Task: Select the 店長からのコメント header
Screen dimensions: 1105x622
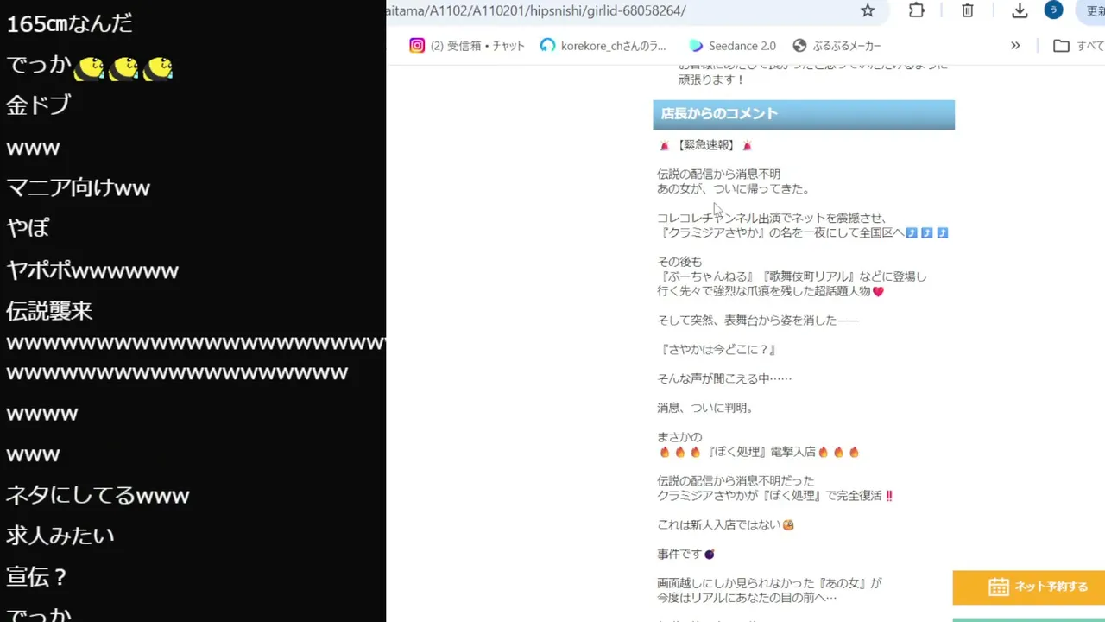Action: point(804,114)
